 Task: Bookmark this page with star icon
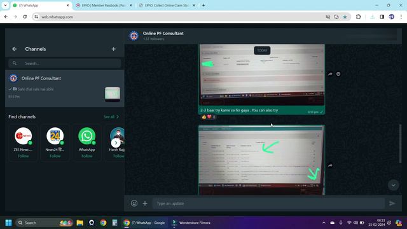tap(345, 17)
